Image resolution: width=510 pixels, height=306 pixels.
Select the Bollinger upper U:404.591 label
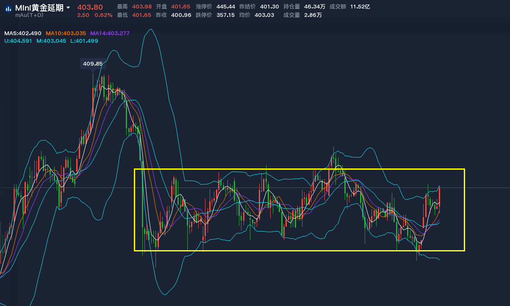pyautogui.click(x=18, y=41)
